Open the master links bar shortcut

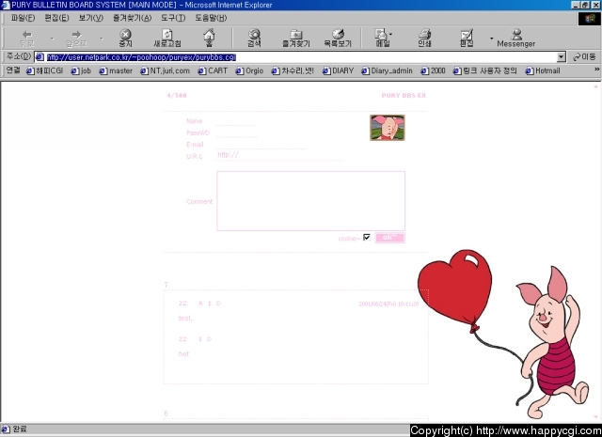[x=116, y=70]
